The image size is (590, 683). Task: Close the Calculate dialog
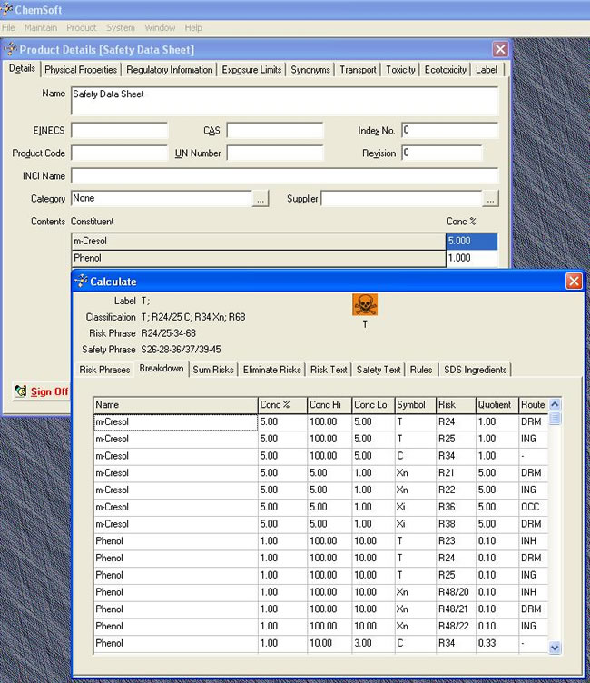coord(574,281)
